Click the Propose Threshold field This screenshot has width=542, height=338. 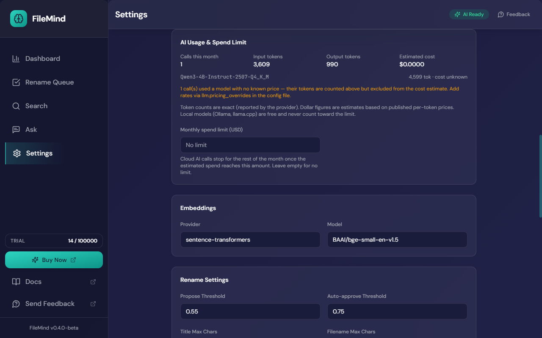tap(250, 311)
